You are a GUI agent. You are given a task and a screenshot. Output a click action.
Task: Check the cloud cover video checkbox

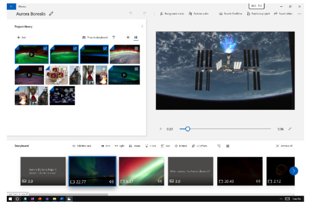click(x=72, y=89)
